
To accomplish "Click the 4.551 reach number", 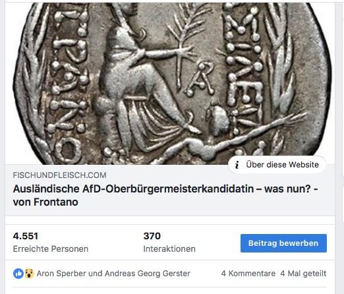I will tap(26, 236).
